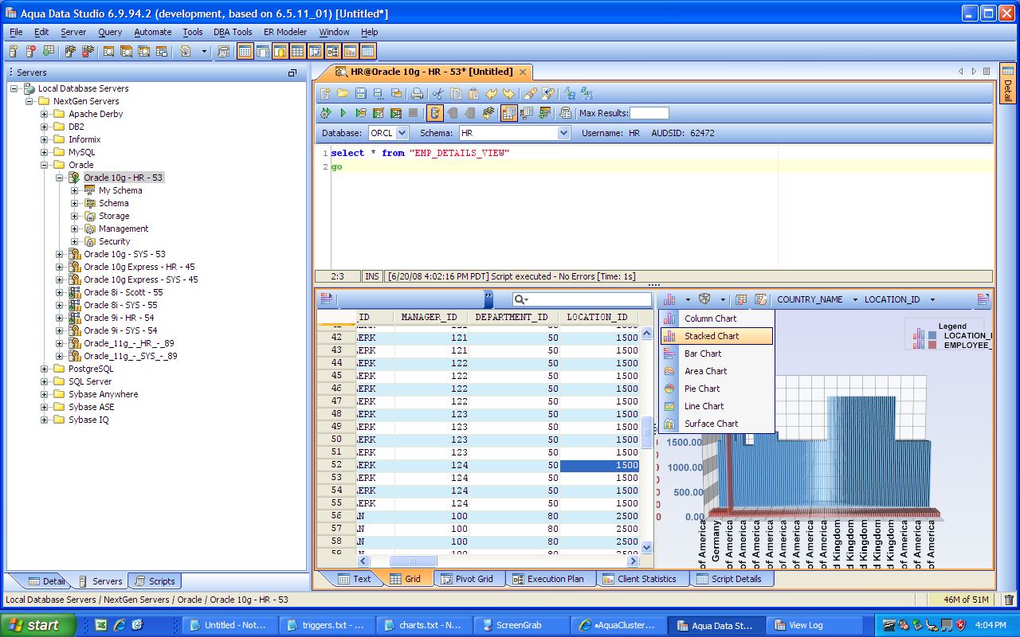Viewport: 1020px width, 637px height.
Task: Select the highlighted Stacked Chart option
Action: (715, 336)
